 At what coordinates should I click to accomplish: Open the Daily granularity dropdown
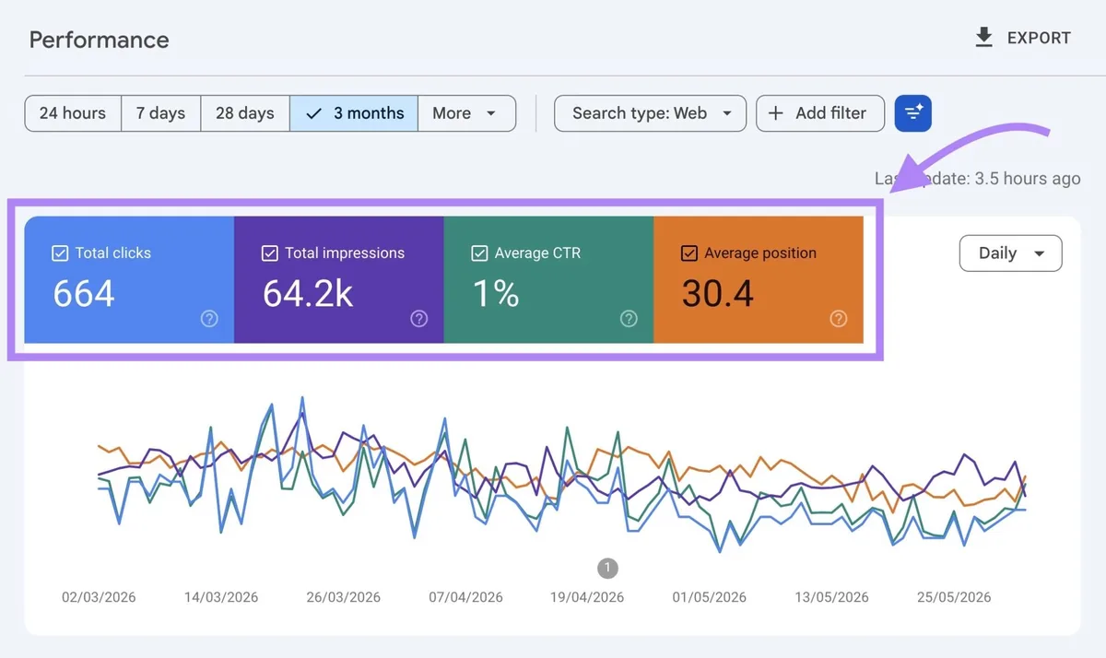(1010, 253)
